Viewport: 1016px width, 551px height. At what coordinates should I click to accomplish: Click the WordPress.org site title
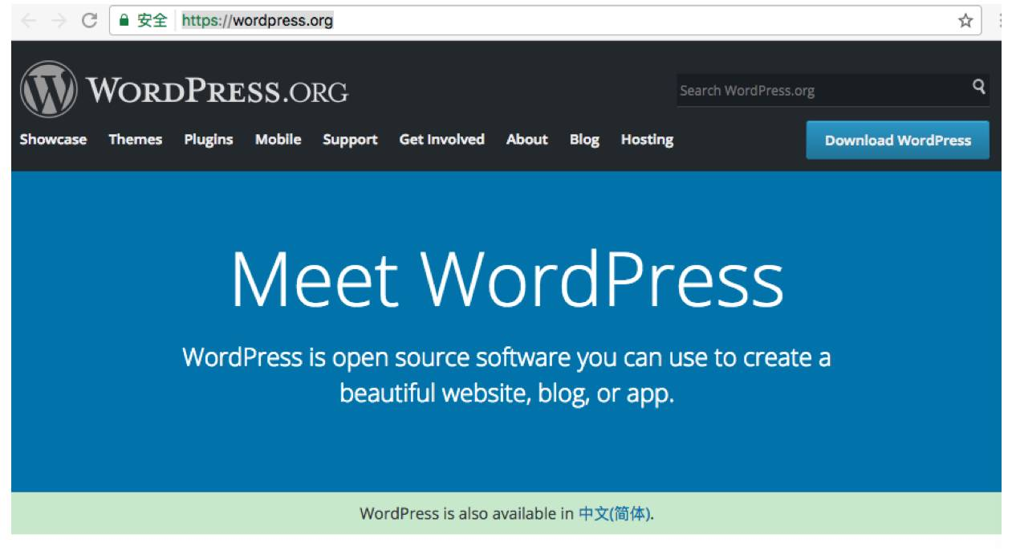click(217, 91)
